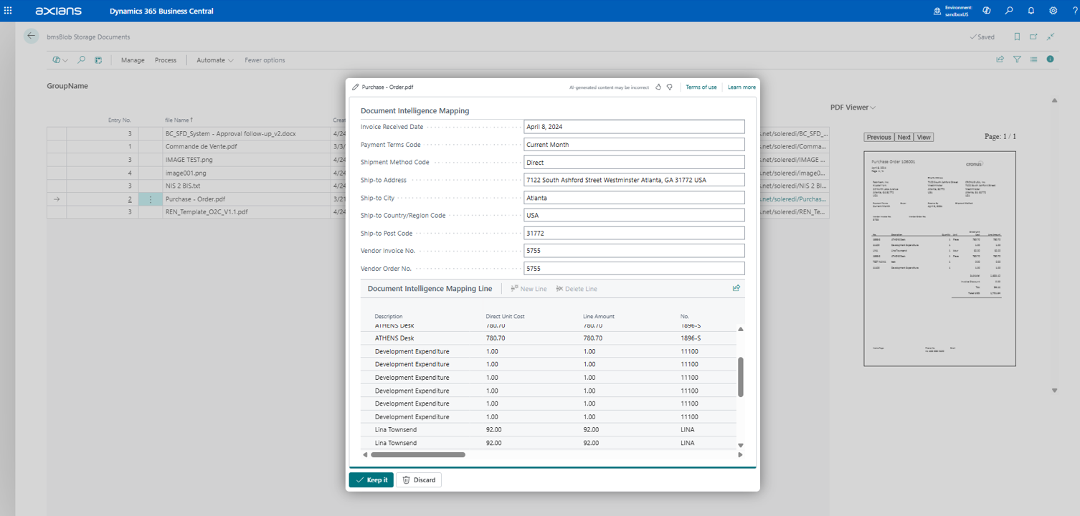Click the thumbs down feedback icon
Image resolution: width=1080 pixels, height=516 pixels.
pos(670,87)
